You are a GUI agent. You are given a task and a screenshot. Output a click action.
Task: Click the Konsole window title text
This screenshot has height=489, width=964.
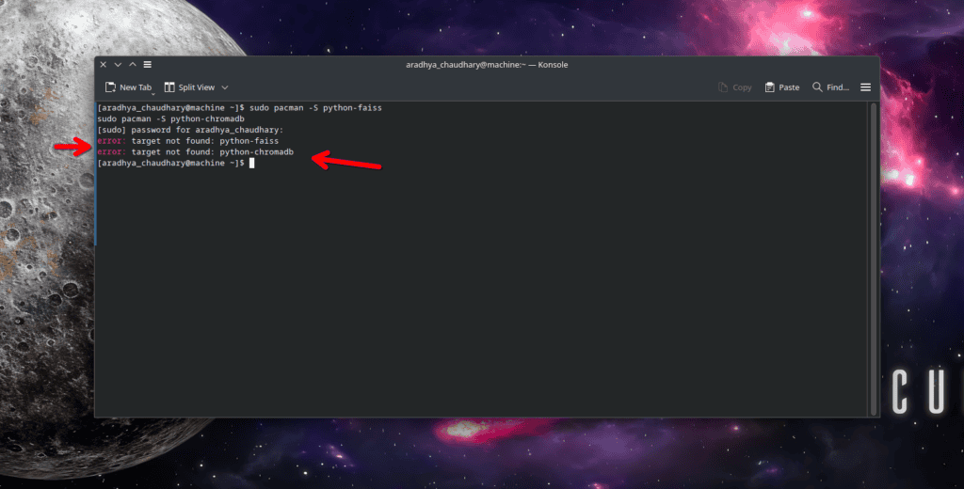(487, 65)
